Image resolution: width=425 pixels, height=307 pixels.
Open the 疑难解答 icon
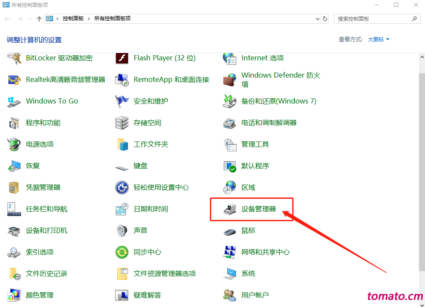[x=122, y=295]
